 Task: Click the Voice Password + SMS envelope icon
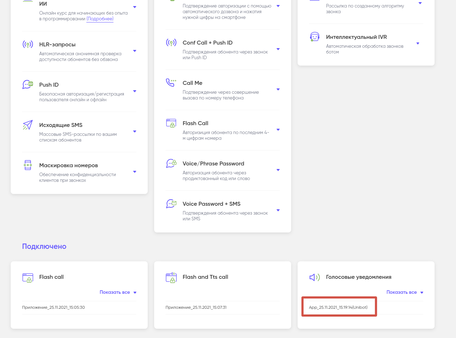(x=171, y=204)
